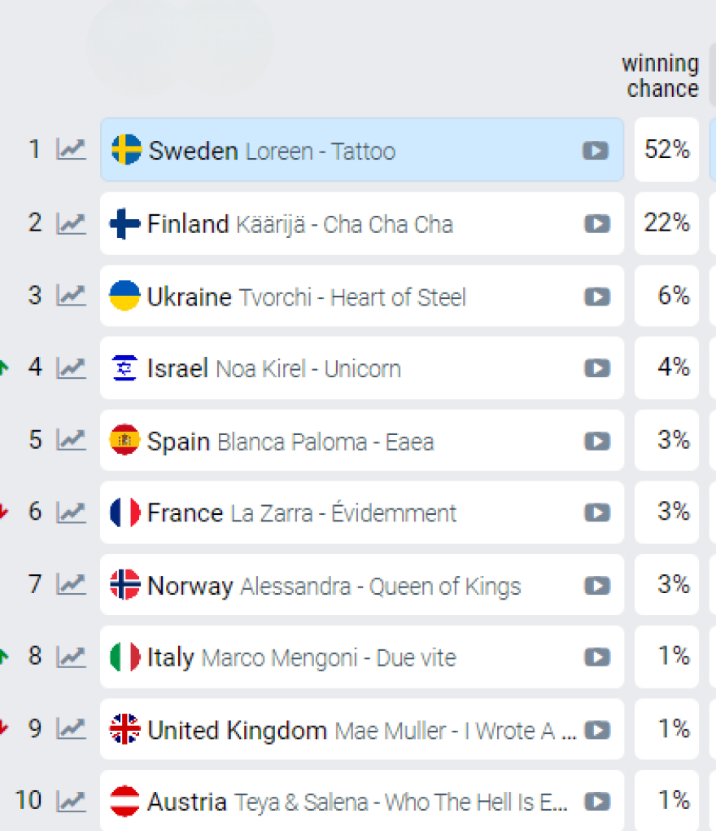Open Ukraine's Heart of Steel video
Viewport: 716px width, 831px height.
pos(596,297)
